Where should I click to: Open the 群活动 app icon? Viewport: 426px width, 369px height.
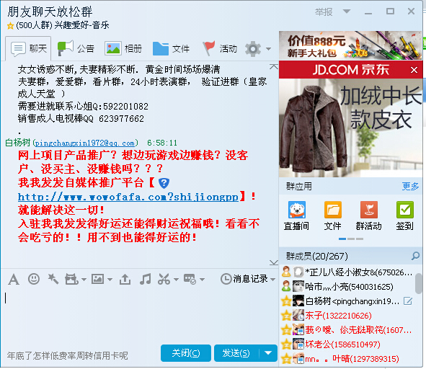[368, 215]
